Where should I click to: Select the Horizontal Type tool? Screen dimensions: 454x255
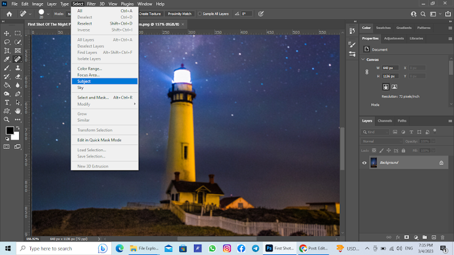(7, 102)
